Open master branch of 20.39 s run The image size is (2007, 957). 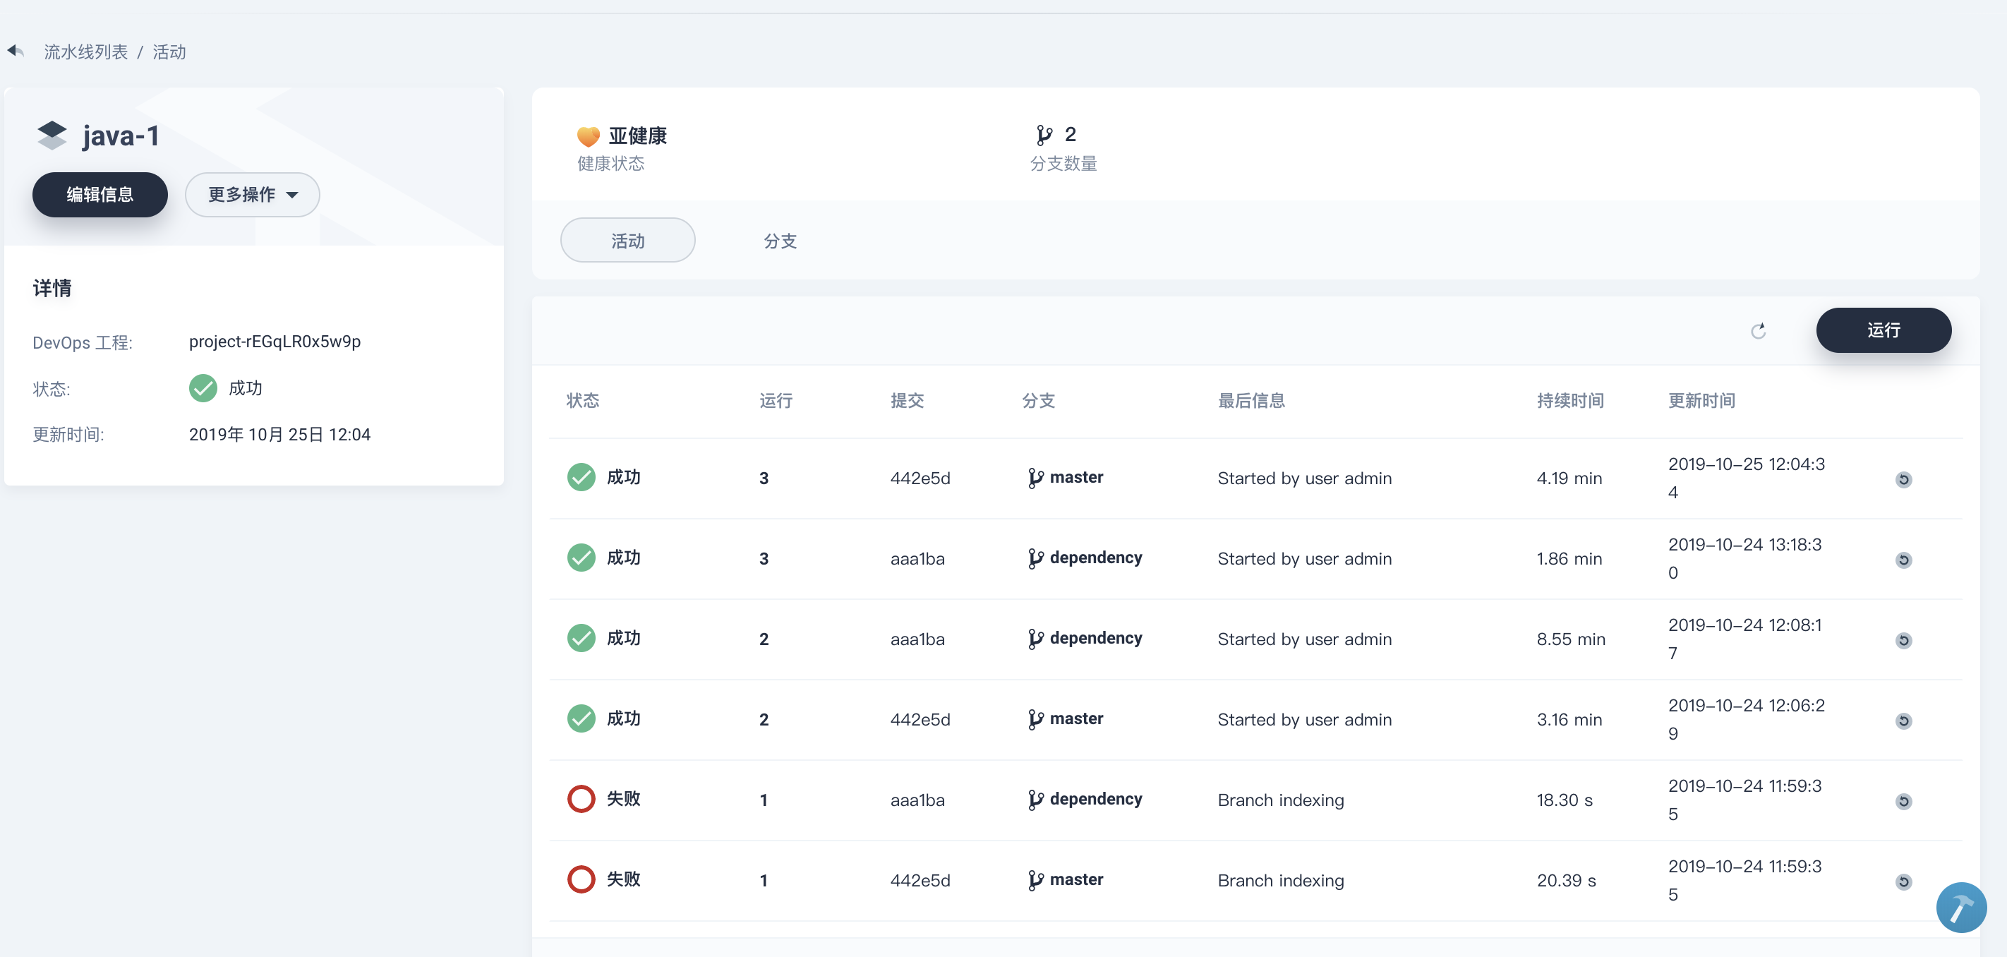pyautogui.click(x=1065, y=880)
